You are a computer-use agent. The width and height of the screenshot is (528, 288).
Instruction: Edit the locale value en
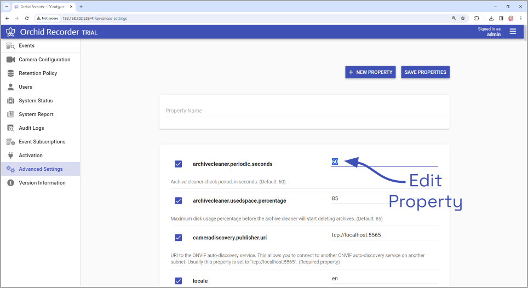(384, 279)
